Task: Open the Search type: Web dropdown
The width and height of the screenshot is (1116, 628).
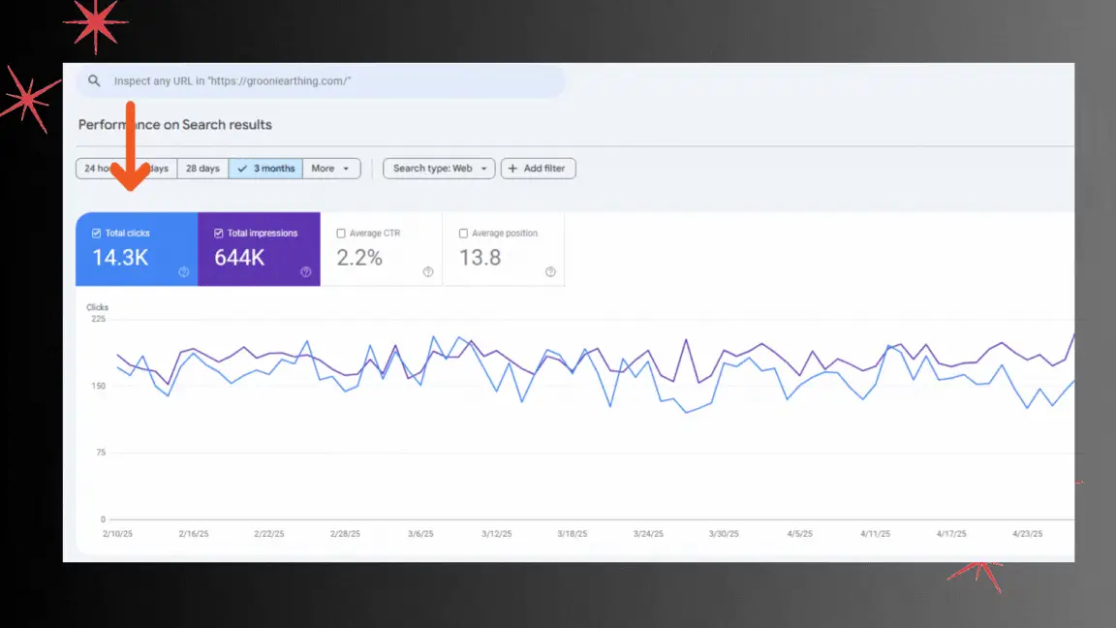Action: [x=438, y=168]
